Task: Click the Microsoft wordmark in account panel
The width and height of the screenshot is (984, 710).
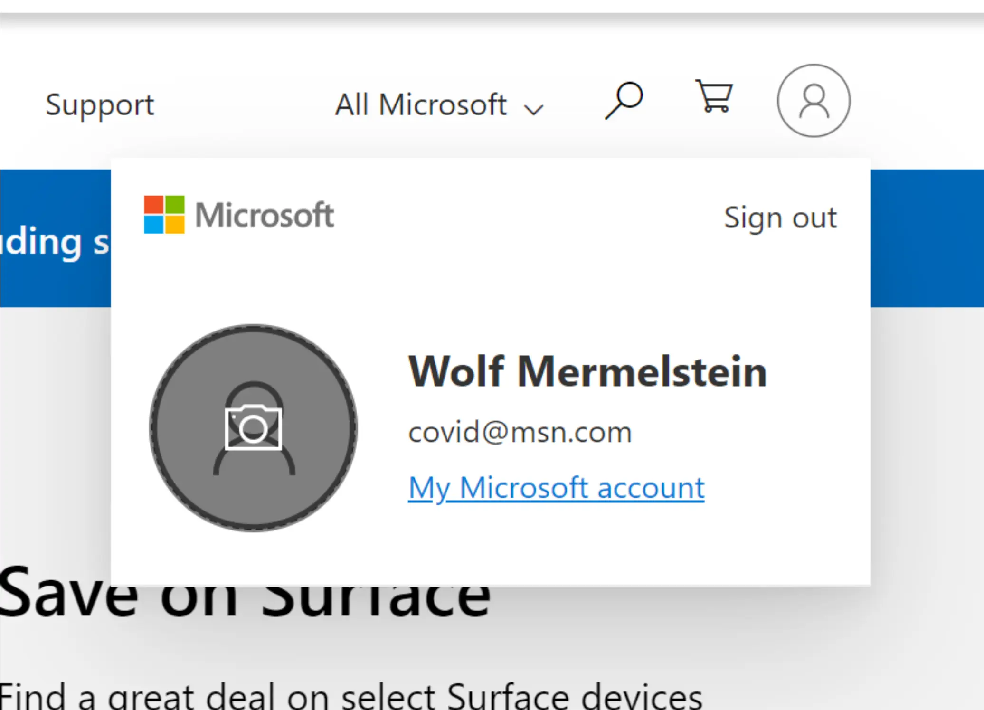Action: click(265, 215)
